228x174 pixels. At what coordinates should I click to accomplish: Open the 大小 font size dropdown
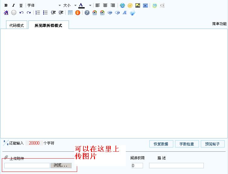point(70,5)
